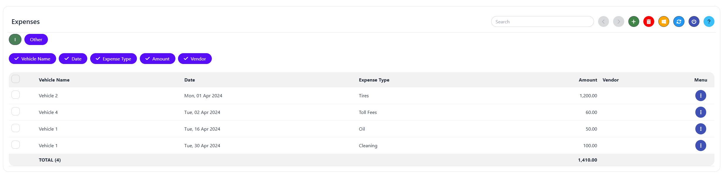Toggle the Expense Type column pill
Image resolution: width=725 pixels, height=175 pixels.
tap(113, 59)
